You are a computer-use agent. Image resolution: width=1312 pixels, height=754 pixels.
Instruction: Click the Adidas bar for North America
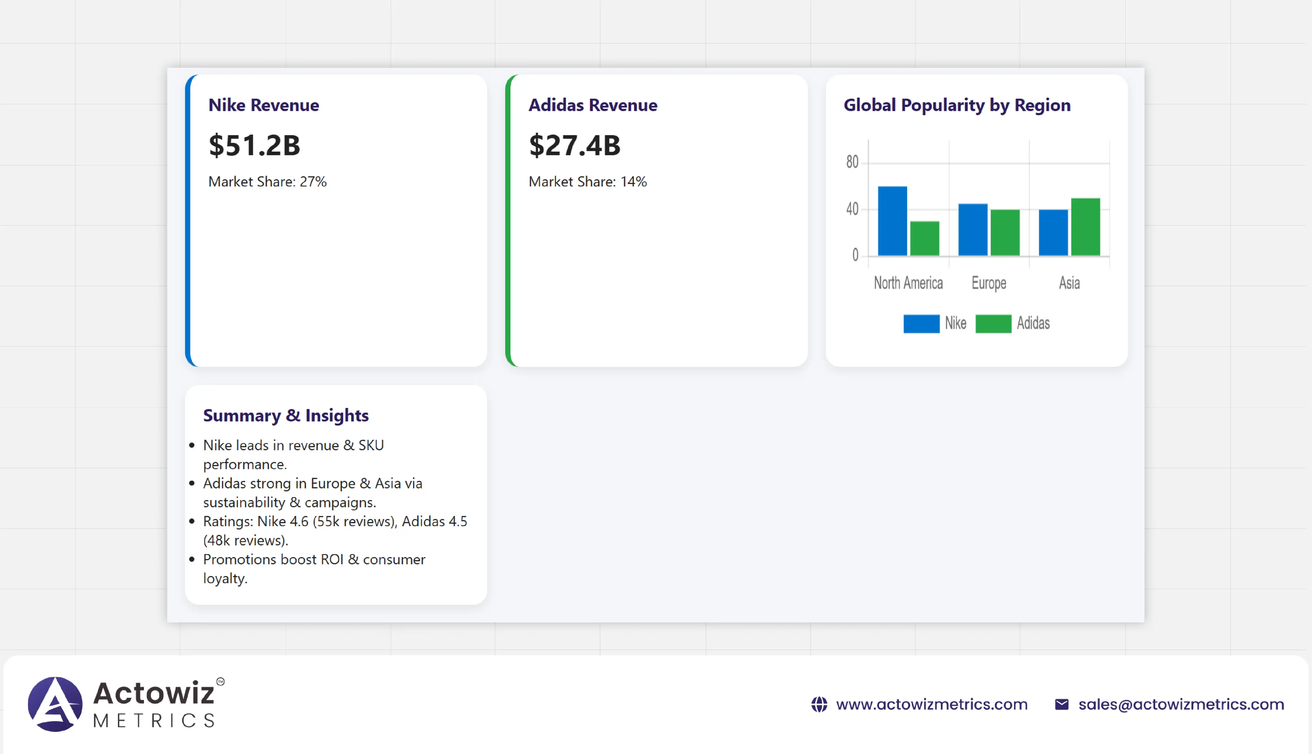click(x=924, y=238)
